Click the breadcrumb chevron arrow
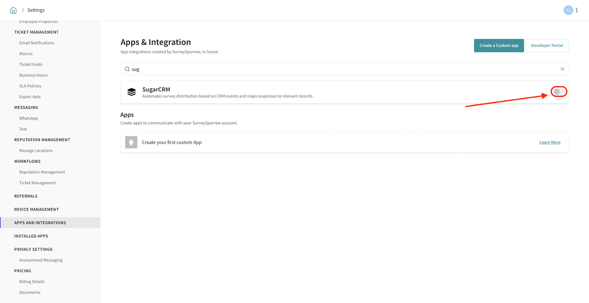This screenshot has height=303, width=589. (23, 10)
